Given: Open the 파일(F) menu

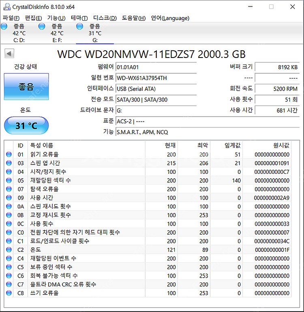Looking at the screenshot, I should pos(11,18).
